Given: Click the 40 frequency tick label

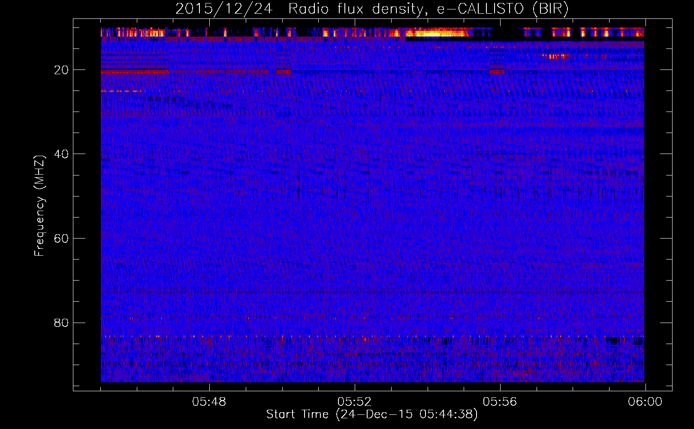Looking at the screenshot, I should [61, 154].
